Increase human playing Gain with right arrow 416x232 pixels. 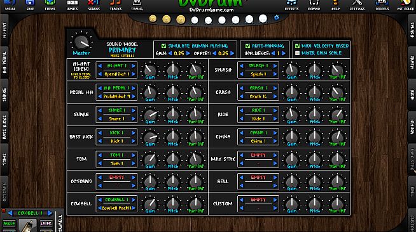click(x=188, y=53)
